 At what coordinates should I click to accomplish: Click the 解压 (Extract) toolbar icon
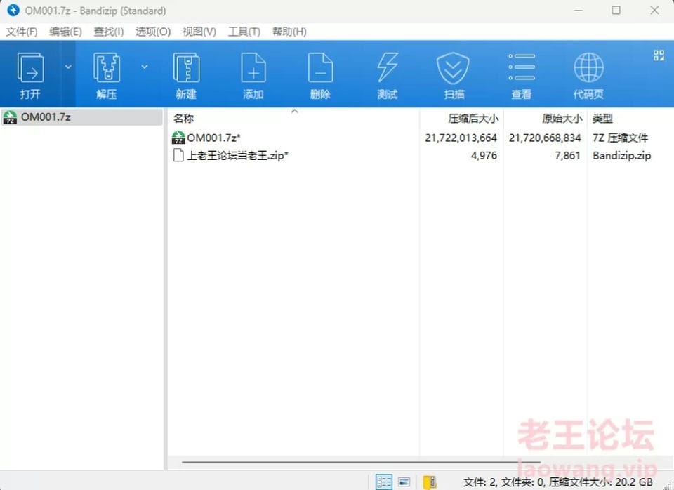(x=107, y=75)
